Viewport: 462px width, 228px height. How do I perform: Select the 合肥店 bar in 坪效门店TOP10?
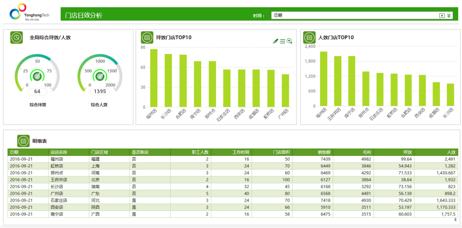coord(183,81)
